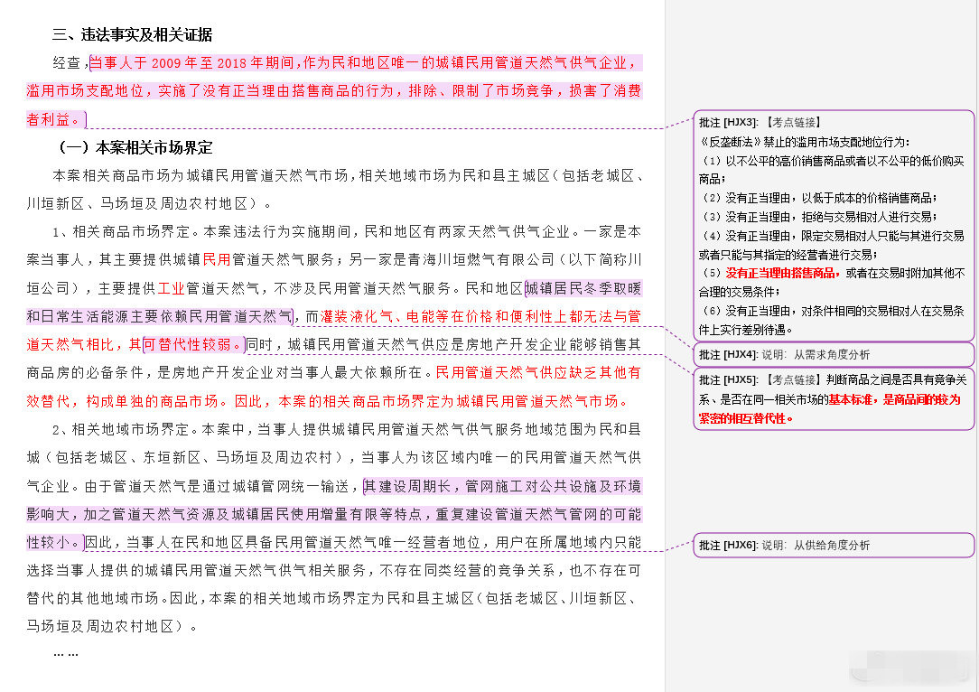Click the ellipsis …… at document end
979x692 pixels.
tap(66, 653)
